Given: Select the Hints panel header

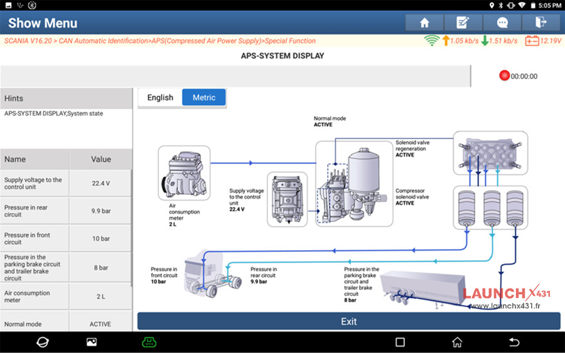Looking at the screenshot, I should click(67, 98).
